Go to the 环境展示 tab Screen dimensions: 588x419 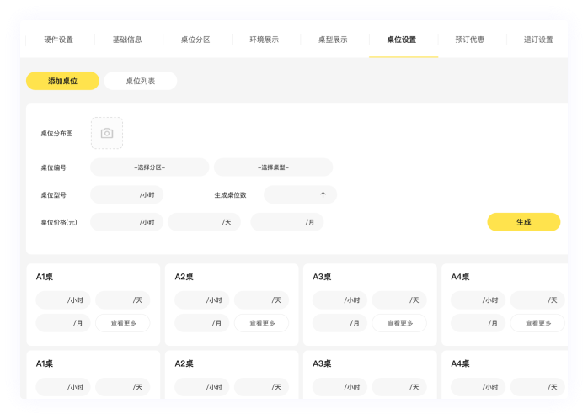264,40
